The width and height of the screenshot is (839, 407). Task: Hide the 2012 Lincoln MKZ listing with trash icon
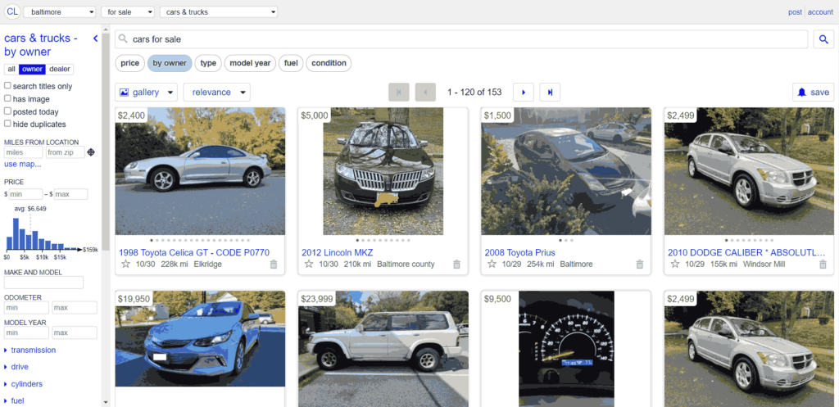coord(456,265)
